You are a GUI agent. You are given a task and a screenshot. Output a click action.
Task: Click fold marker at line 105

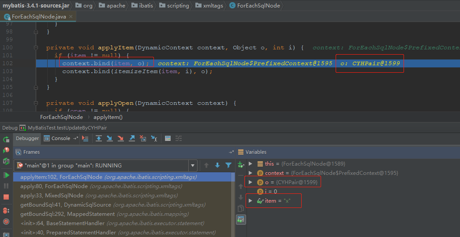(x=36, y=87)
